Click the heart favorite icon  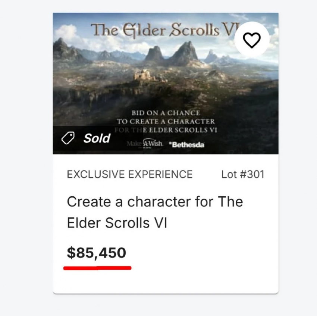coord(252,40)
